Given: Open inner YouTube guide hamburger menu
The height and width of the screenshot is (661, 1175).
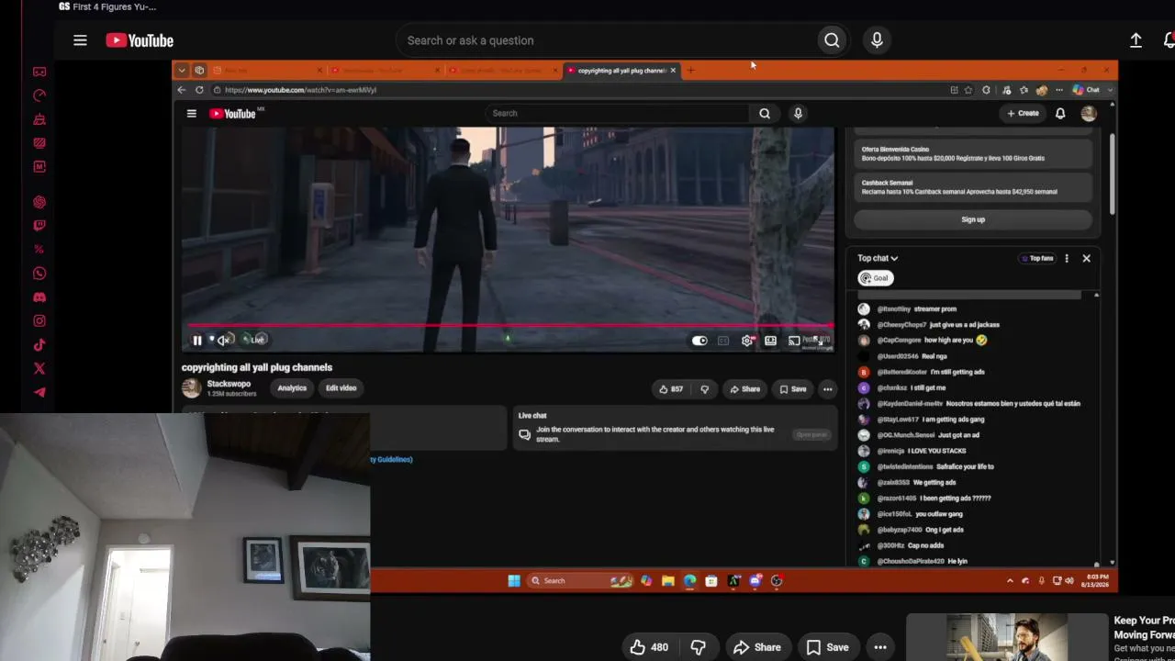Looking at the screenshot, I should point(191,114).
